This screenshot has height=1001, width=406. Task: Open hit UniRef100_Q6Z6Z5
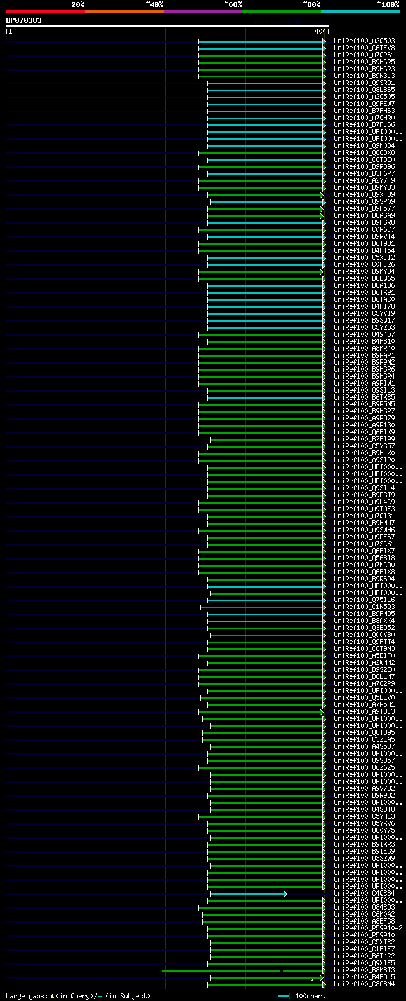coord(364,767)
